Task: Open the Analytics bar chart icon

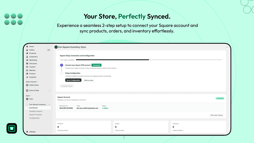Action: pos(27,77)
